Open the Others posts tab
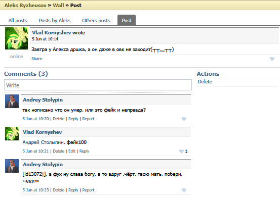 click(96, 21)
